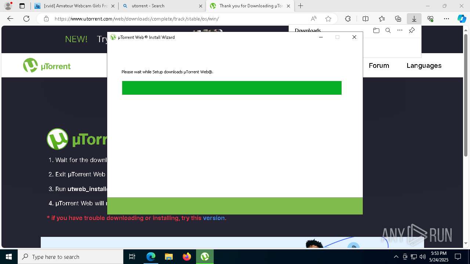
Task: Toggle Split screen icon
Action: click(x=365, y=19)
